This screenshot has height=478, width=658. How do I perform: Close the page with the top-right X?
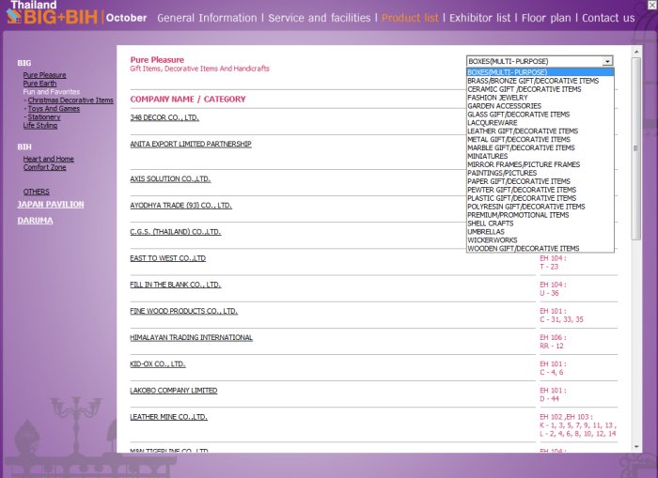click(x=652, y=5)
